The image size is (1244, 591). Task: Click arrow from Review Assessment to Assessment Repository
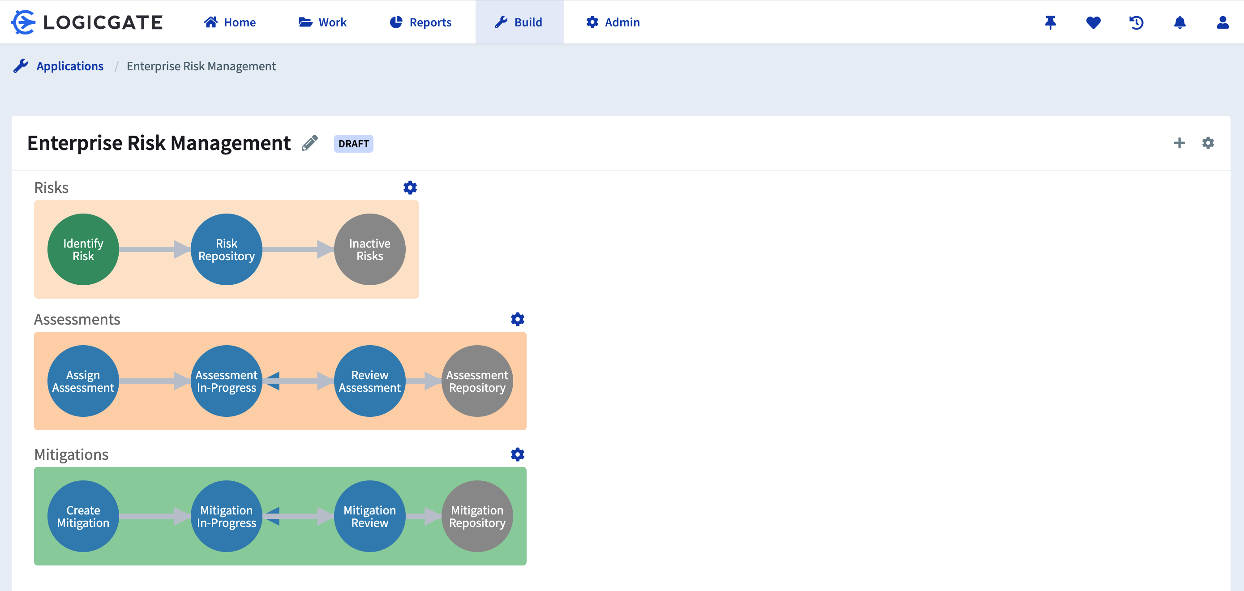click(x=424, y=381)
